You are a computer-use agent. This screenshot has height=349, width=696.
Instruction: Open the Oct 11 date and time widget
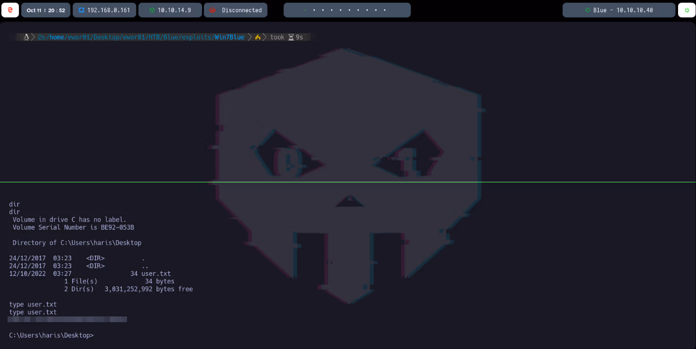tap(46, 10)
